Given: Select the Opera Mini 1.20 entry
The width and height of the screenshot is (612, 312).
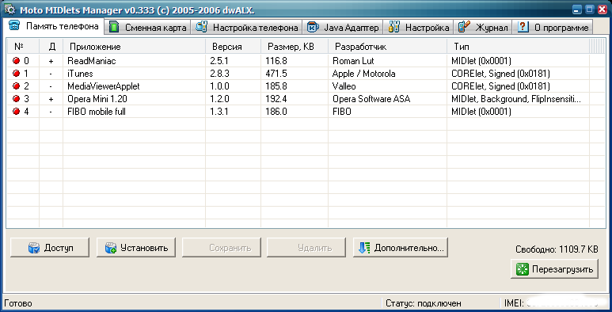Looking at the screenshot, I should click(x=97, y=99).
